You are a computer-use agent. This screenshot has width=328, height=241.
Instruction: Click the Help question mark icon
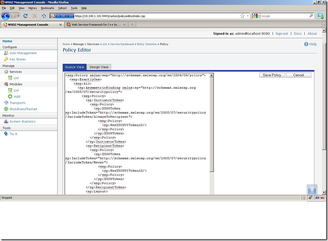coord(306,44)
